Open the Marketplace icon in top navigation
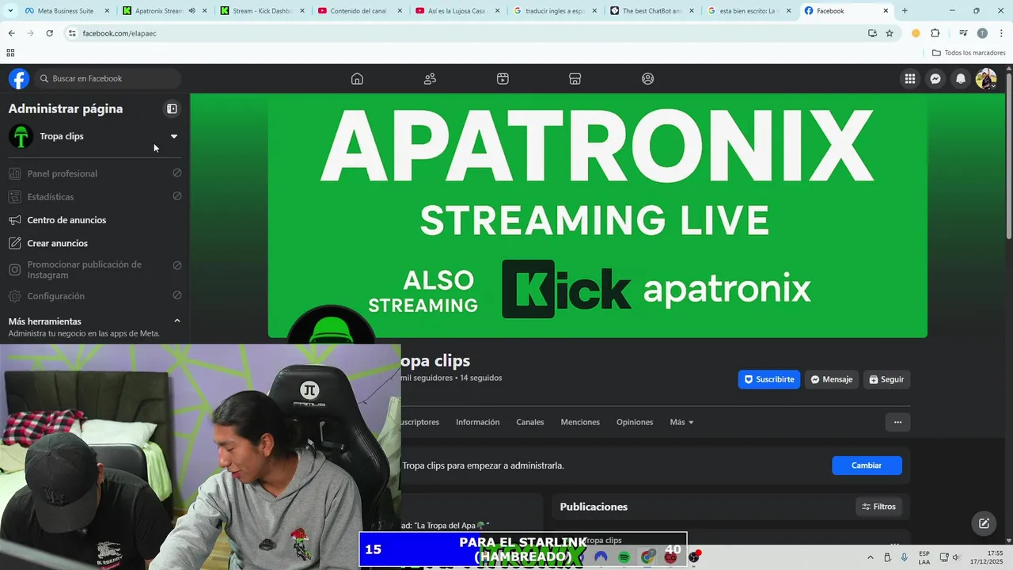 (575, 78)
